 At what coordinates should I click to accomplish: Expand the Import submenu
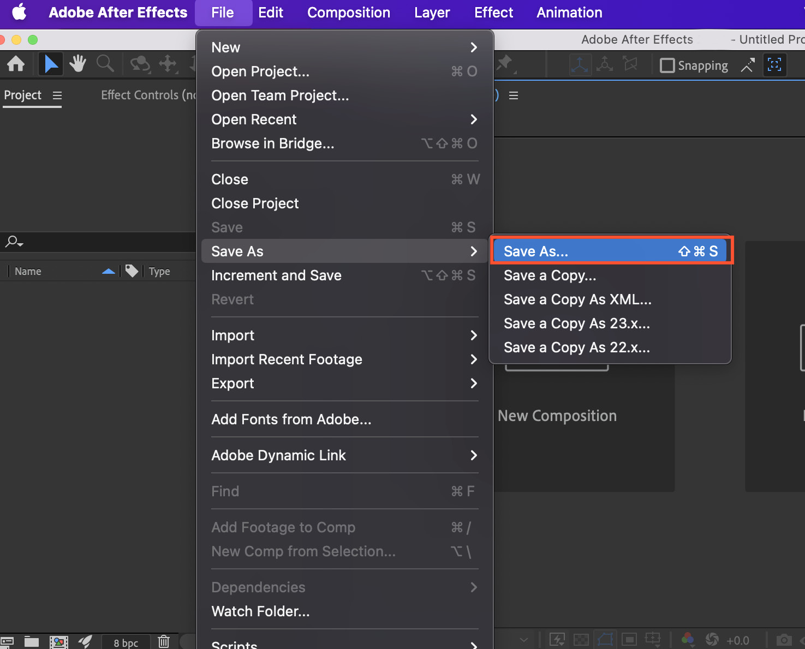coord(344,335)
